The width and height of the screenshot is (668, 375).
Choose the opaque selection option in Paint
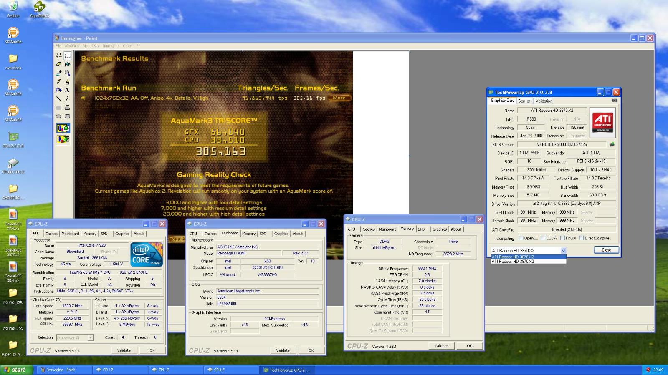tap(63, 128)
